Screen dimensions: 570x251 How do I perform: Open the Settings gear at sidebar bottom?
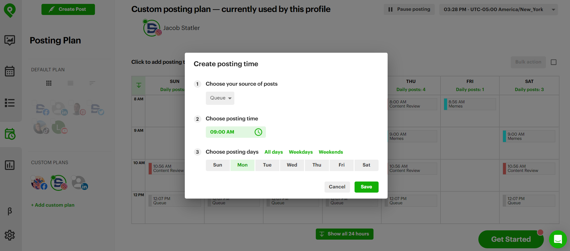pos(10,235)
